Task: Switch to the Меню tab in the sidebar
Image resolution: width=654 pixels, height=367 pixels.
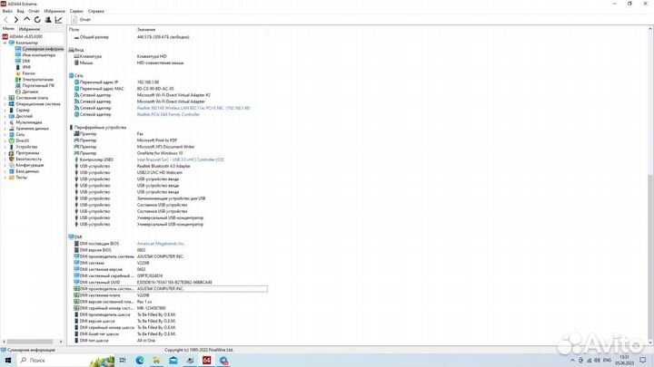Action: 8,29
